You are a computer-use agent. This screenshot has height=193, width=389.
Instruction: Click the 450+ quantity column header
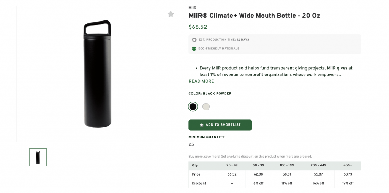click(348, 165)
